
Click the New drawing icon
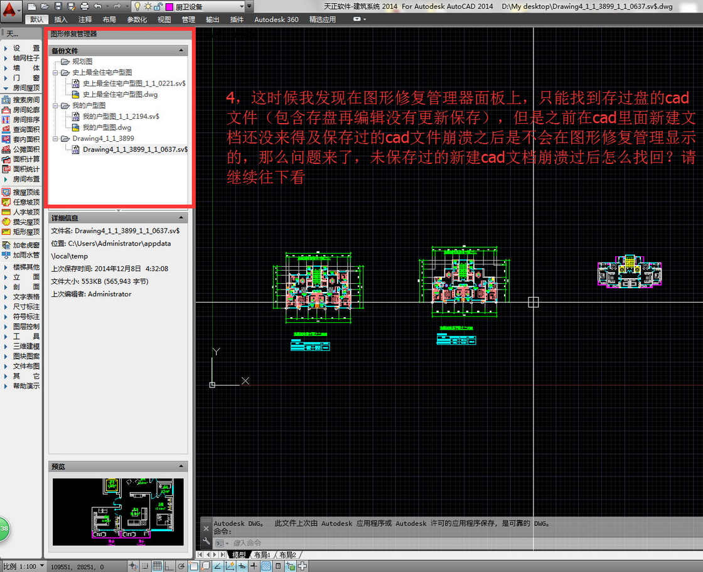tap(31, 6)
